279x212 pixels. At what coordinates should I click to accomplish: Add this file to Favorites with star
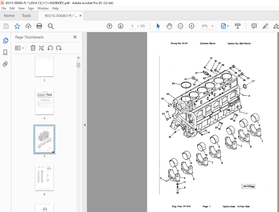pyautogui.click(x=17, y=26)
